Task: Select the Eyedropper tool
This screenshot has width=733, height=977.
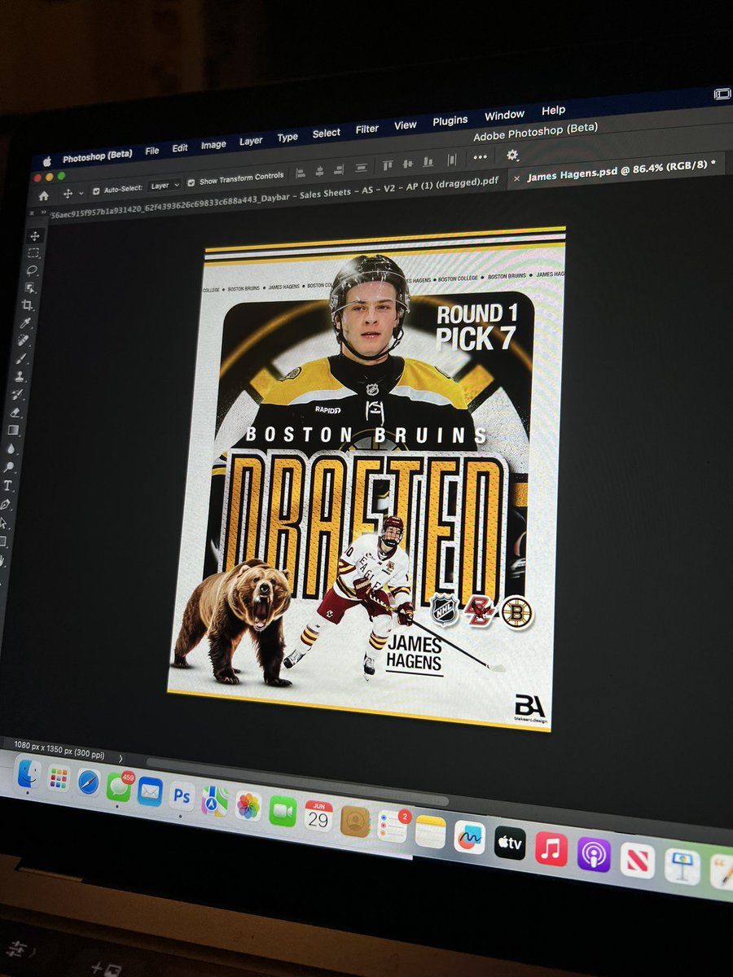Action: (x=27, y=323)
